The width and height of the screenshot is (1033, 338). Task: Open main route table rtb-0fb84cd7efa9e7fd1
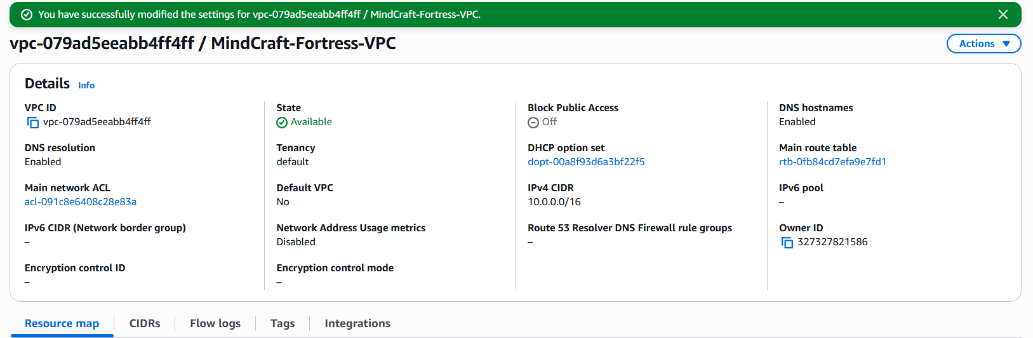(832, 162)
